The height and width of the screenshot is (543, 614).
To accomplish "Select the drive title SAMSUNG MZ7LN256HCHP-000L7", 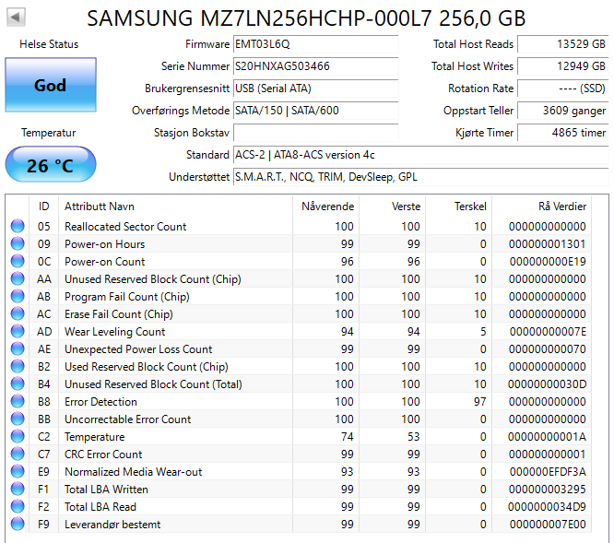I will point(259,18).
